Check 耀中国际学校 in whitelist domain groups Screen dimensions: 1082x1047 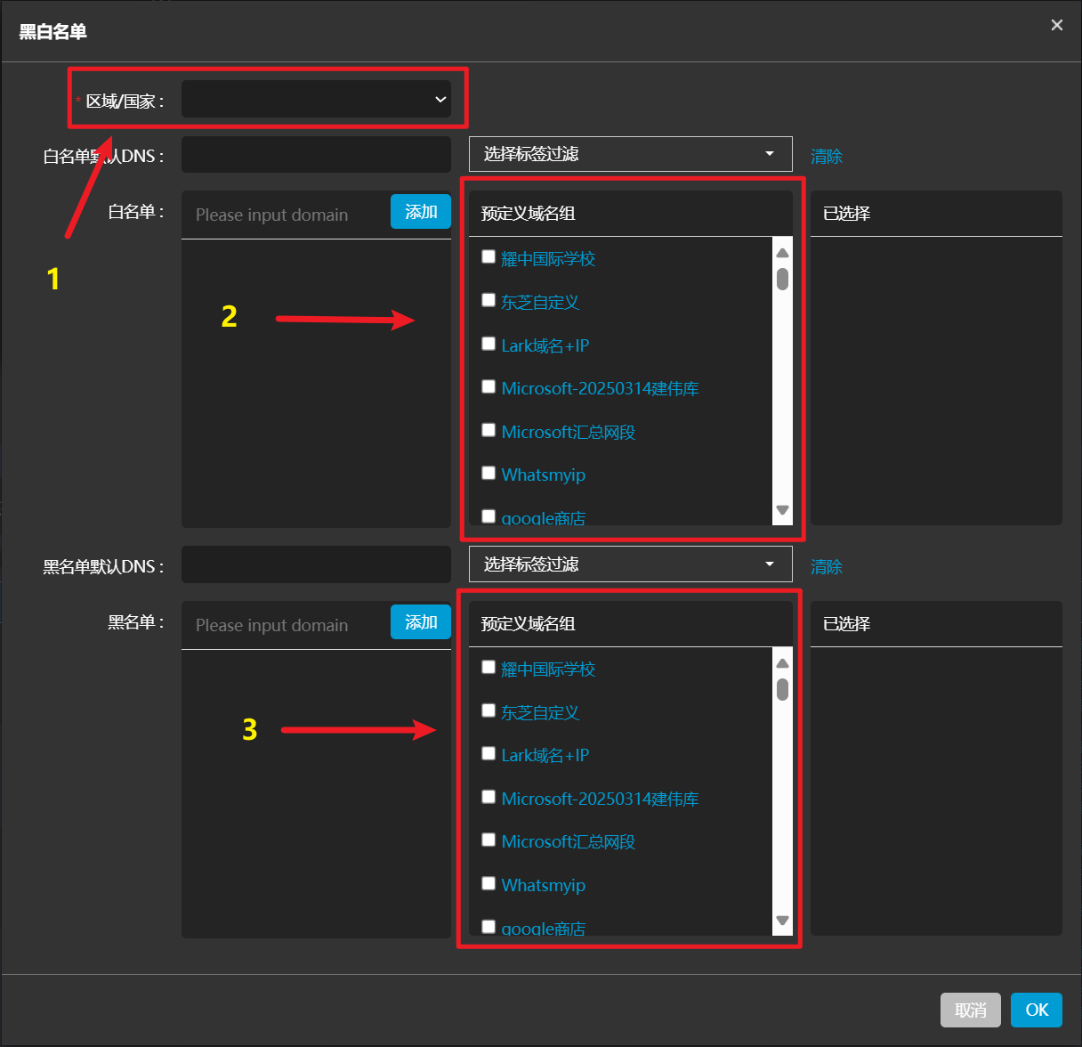pos(489,257)
